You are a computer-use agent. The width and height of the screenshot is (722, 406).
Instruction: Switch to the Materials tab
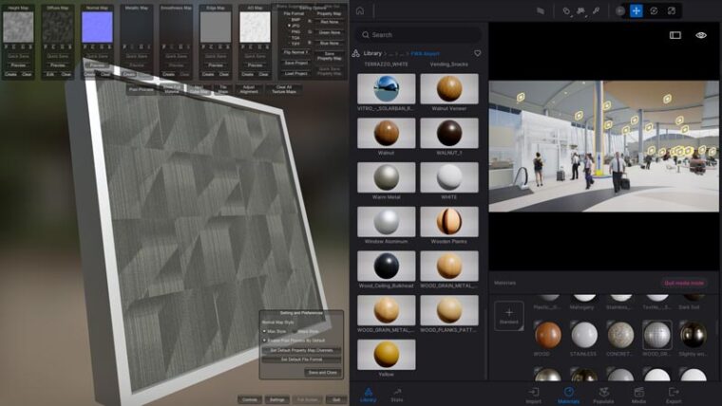[x=568, y=395]
